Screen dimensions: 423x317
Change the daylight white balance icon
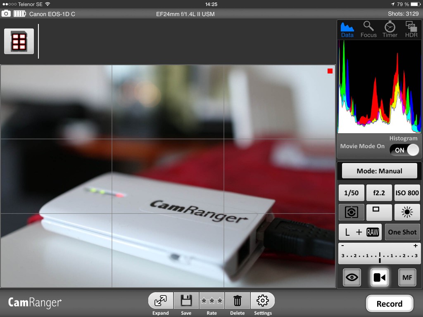point(407,212)
